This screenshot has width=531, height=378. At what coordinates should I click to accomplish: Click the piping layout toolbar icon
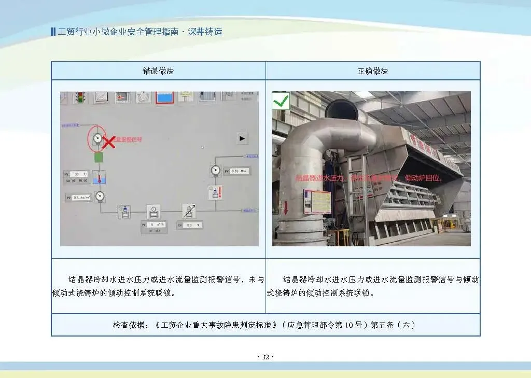(229, 96)
